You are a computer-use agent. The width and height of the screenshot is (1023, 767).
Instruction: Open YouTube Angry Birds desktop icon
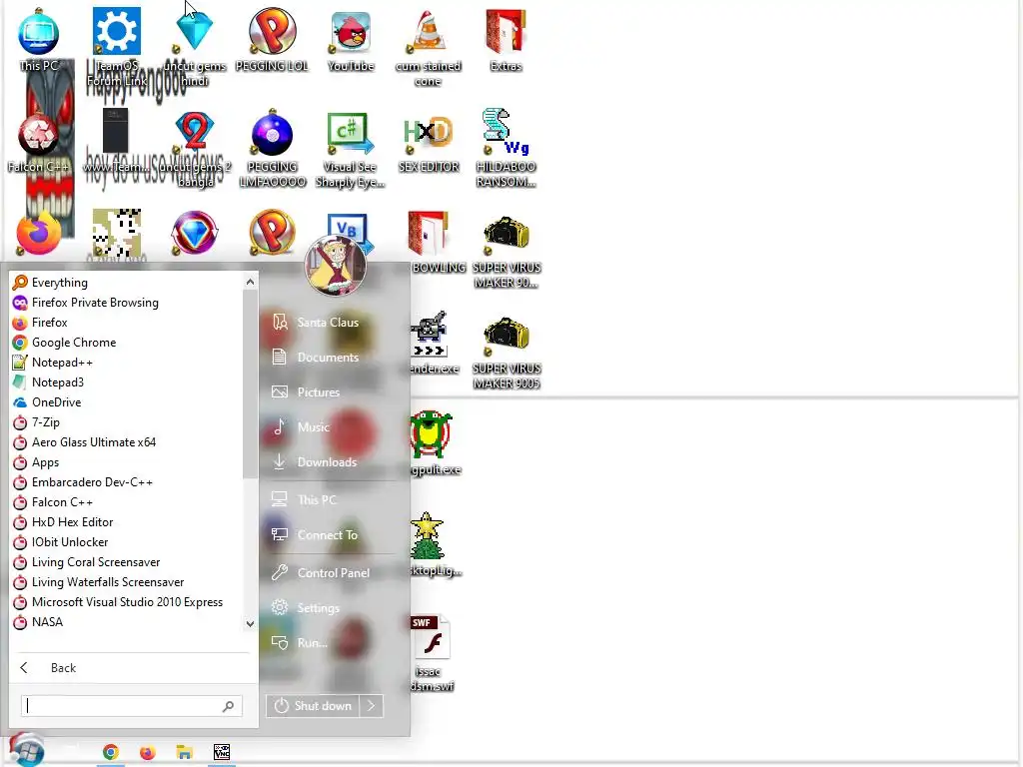point(351,39)
